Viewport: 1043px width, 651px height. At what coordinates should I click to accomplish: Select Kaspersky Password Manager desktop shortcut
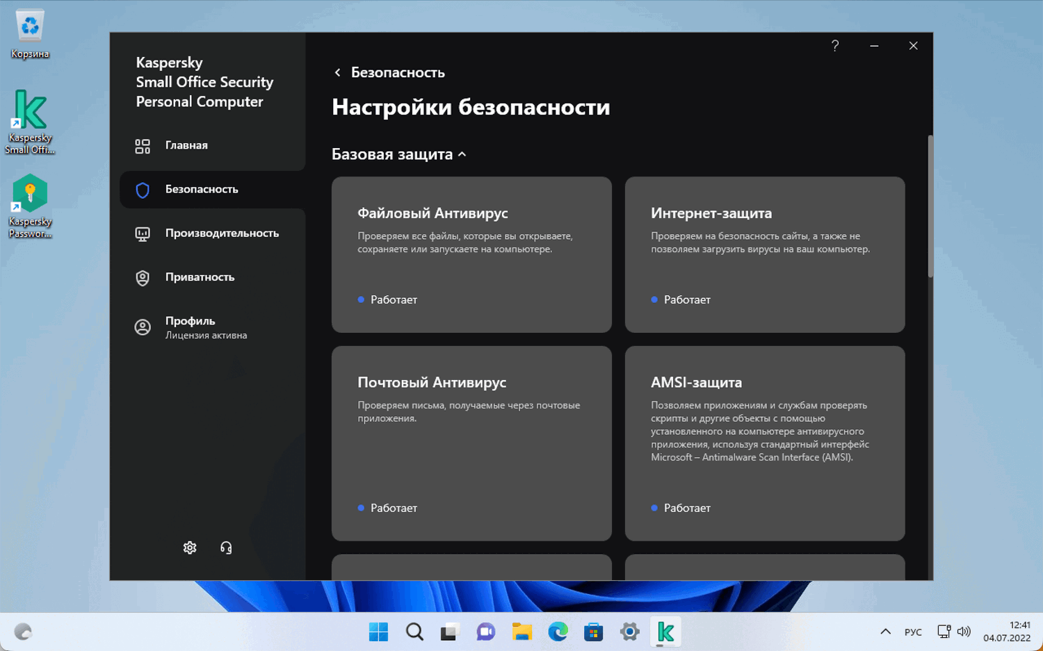tap(30, 206)
